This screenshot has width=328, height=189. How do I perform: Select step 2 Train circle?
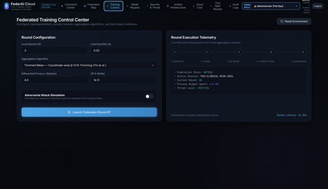tap(206, 52)
